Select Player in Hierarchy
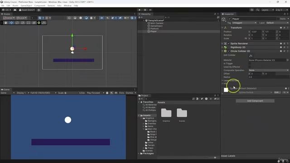 coord(153,31)
